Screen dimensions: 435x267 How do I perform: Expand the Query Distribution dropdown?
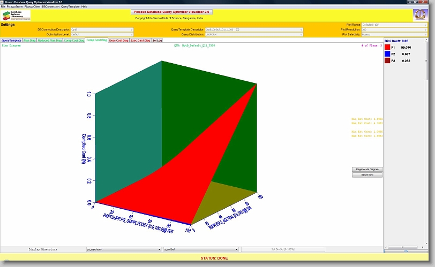click(x=238, y=34)
